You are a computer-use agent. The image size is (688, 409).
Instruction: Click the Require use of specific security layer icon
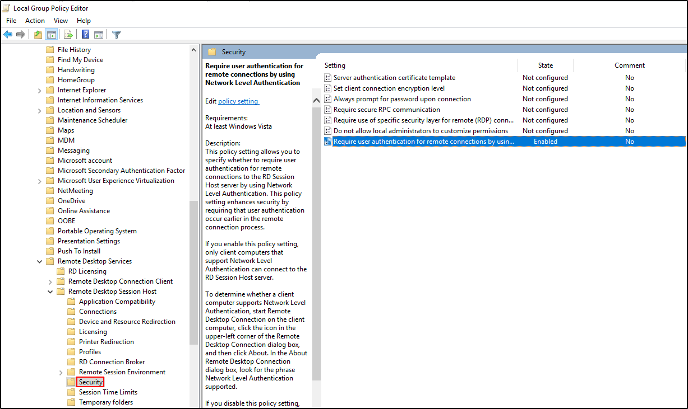[x=328, y=120]
